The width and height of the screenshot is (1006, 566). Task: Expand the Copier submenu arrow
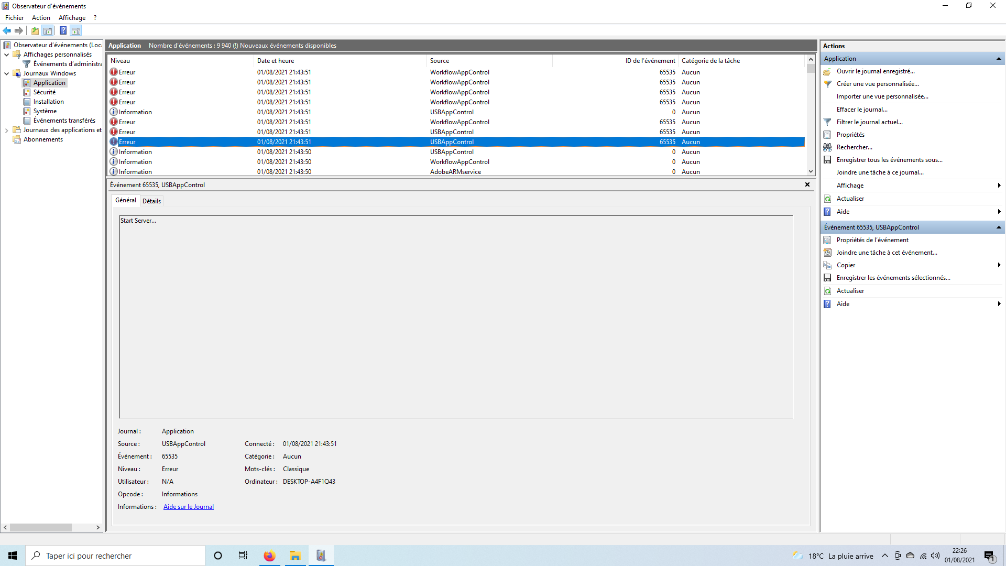[999, 265]
